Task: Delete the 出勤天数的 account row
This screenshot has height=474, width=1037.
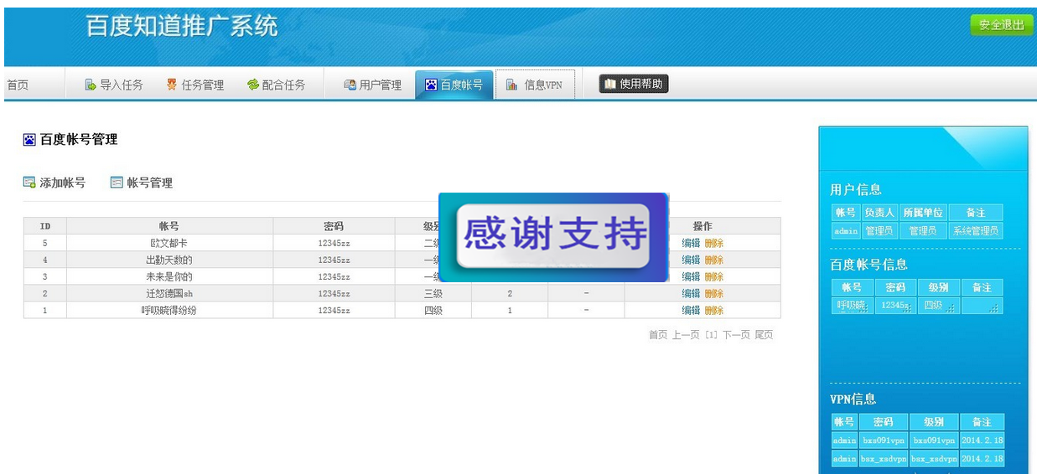Action: point(713,260)
